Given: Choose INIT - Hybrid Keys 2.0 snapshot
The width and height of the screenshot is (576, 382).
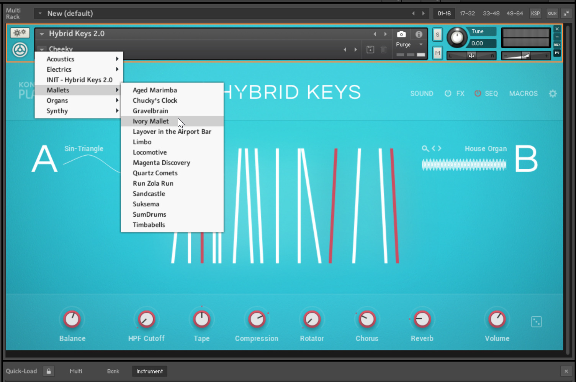Looking at the screenshot, I should pos(79,80).
